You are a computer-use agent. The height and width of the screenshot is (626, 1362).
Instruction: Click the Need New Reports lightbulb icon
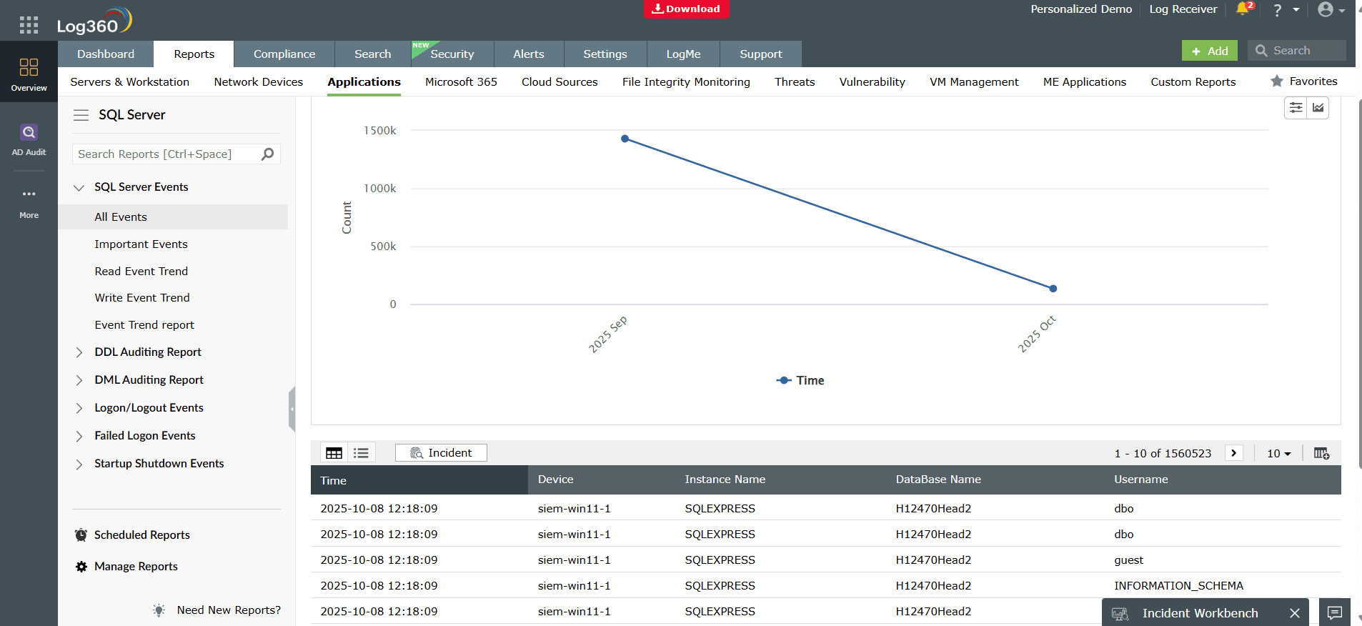point(159,610)
